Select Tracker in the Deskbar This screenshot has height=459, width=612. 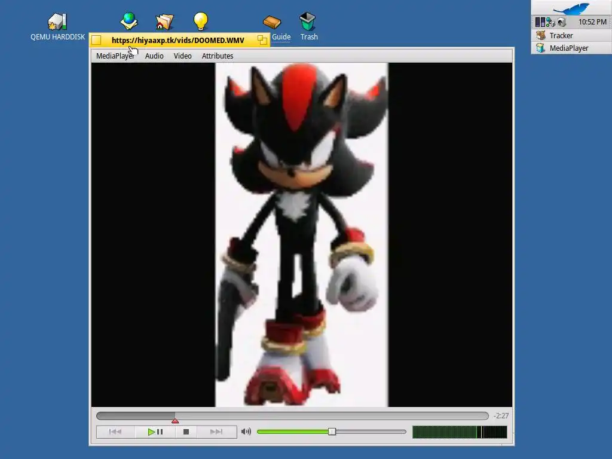coord(571,35)
